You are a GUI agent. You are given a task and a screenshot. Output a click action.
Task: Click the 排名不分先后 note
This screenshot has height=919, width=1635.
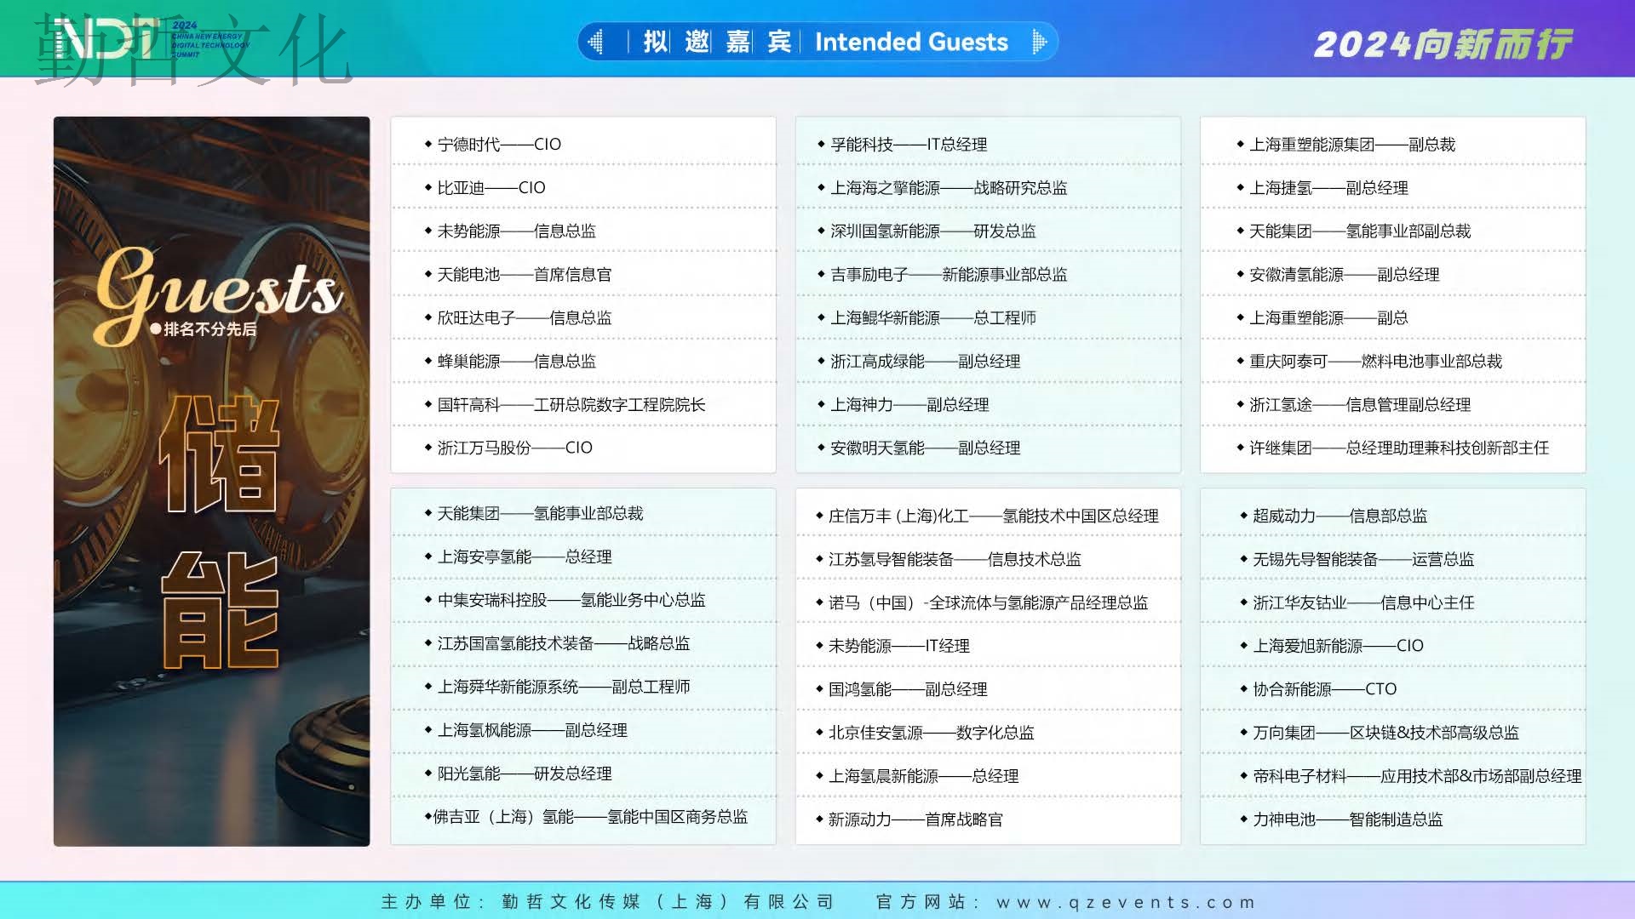point(204,330)
